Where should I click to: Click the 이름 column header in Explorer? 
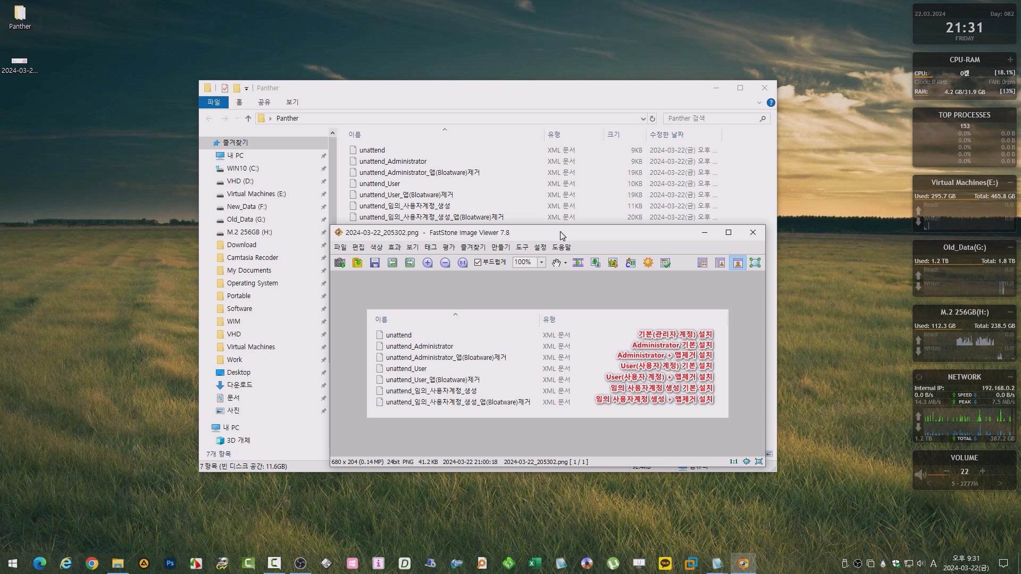click(355, 135)
